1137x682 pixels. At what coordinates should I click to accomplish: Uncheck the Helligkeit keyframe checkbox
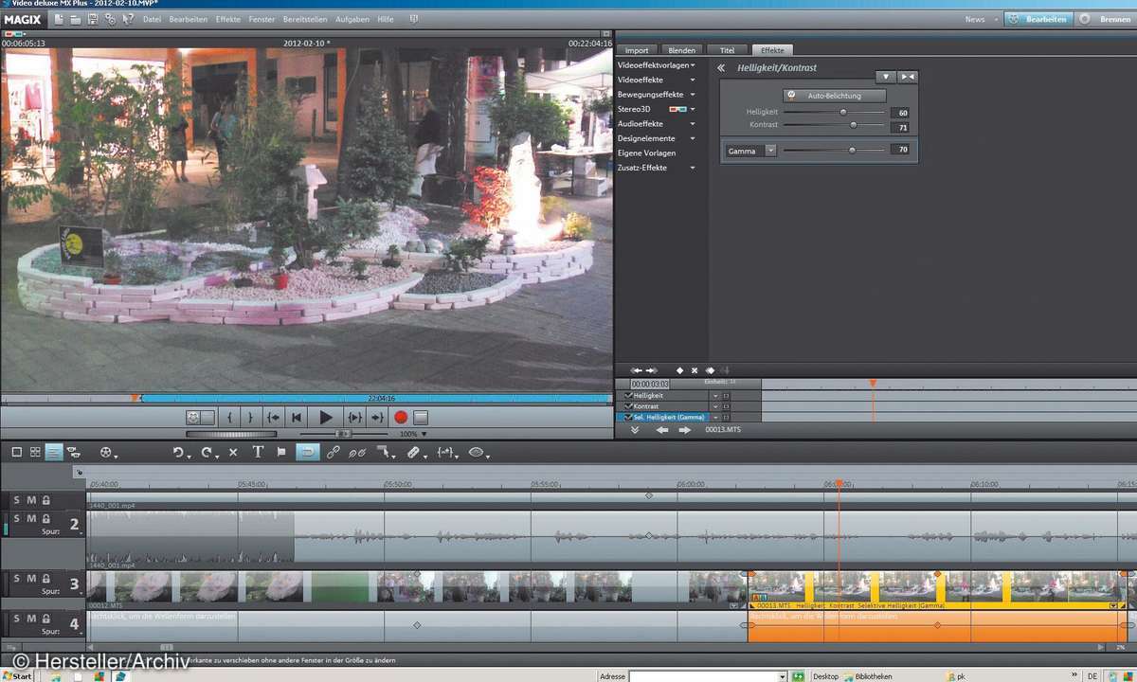coord(628,395)
